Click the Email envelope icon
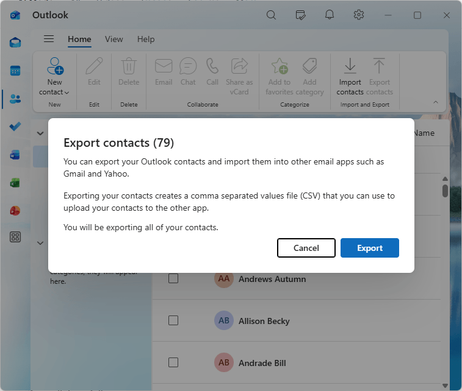Image resolution: width=462 pixels, height=391 pixels. coord(164,66)
